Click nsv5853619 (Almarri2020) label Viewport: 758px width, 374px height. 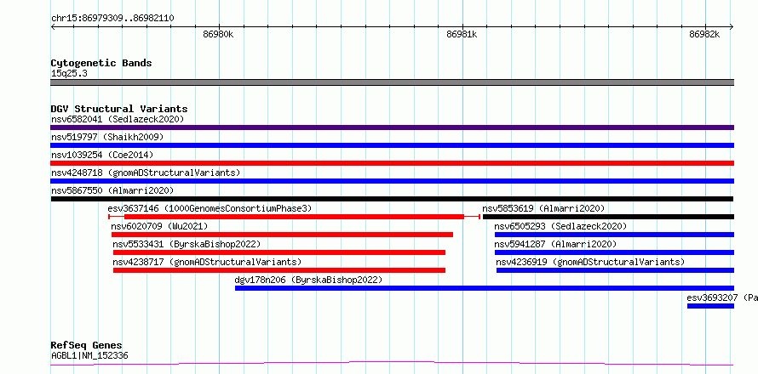[x=543, y=208]
